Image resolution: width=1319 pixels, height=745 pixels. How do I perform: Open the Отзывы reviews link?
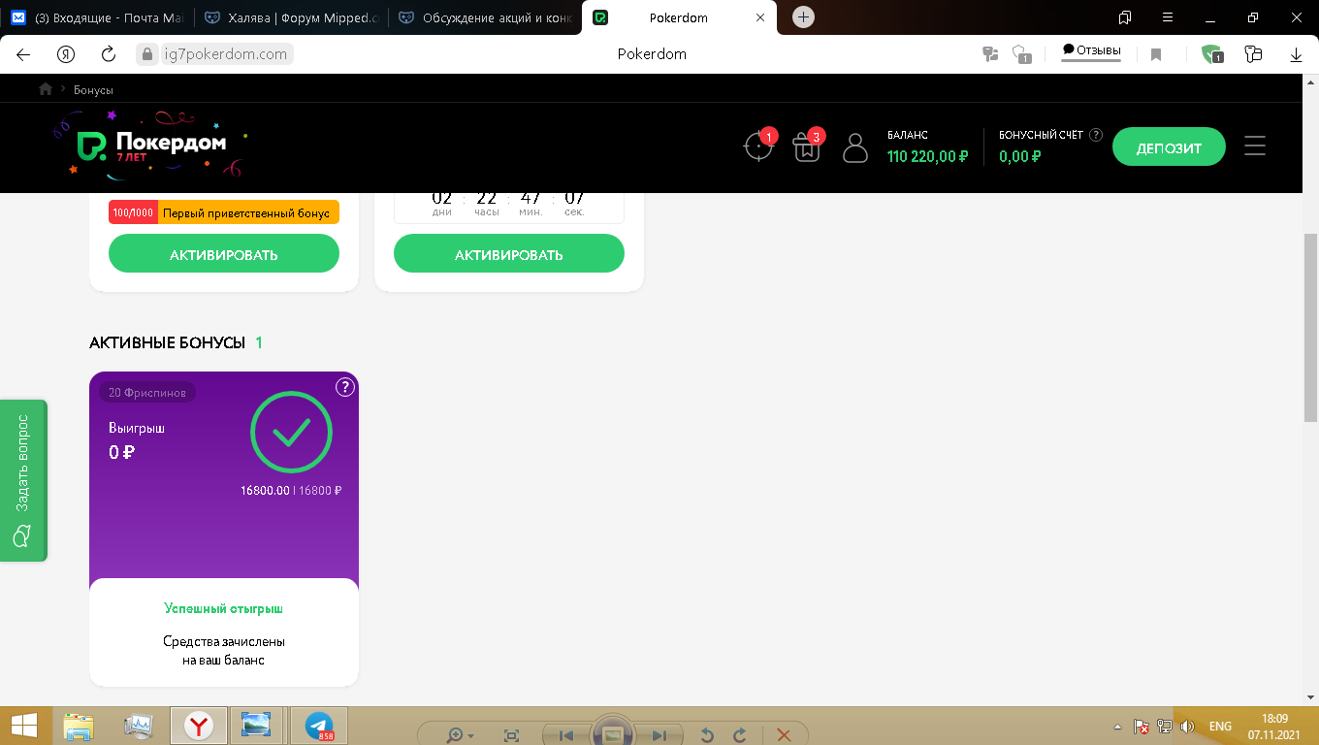point(1092,50)
